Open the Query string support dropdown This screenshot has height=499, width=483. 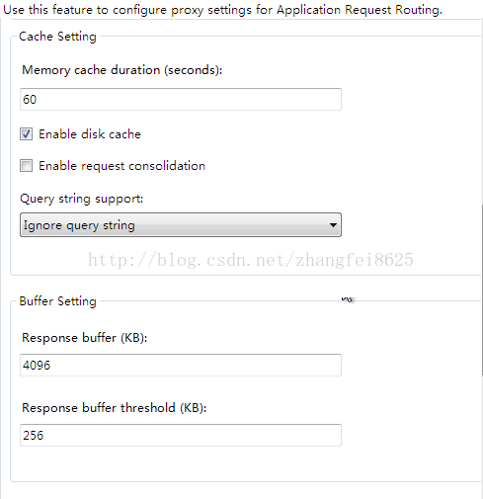point(181,225)
